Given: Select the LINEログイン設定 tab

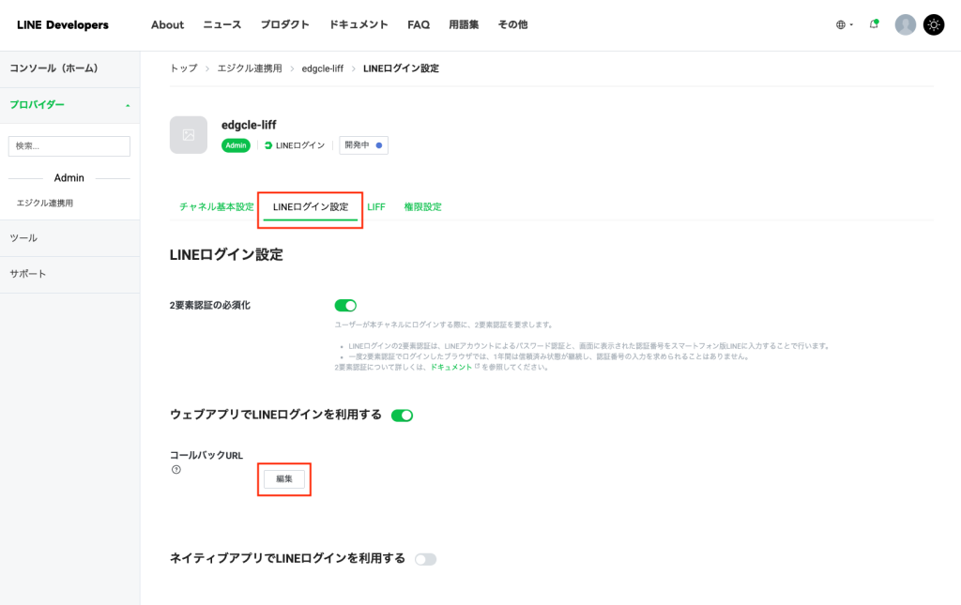Looking at the screenshot, I should pyautogui.click(x=310, y=207).
